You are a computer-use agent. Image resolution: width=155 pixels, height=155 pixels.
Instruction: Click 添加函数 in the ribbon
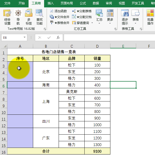tap(58, 11)
